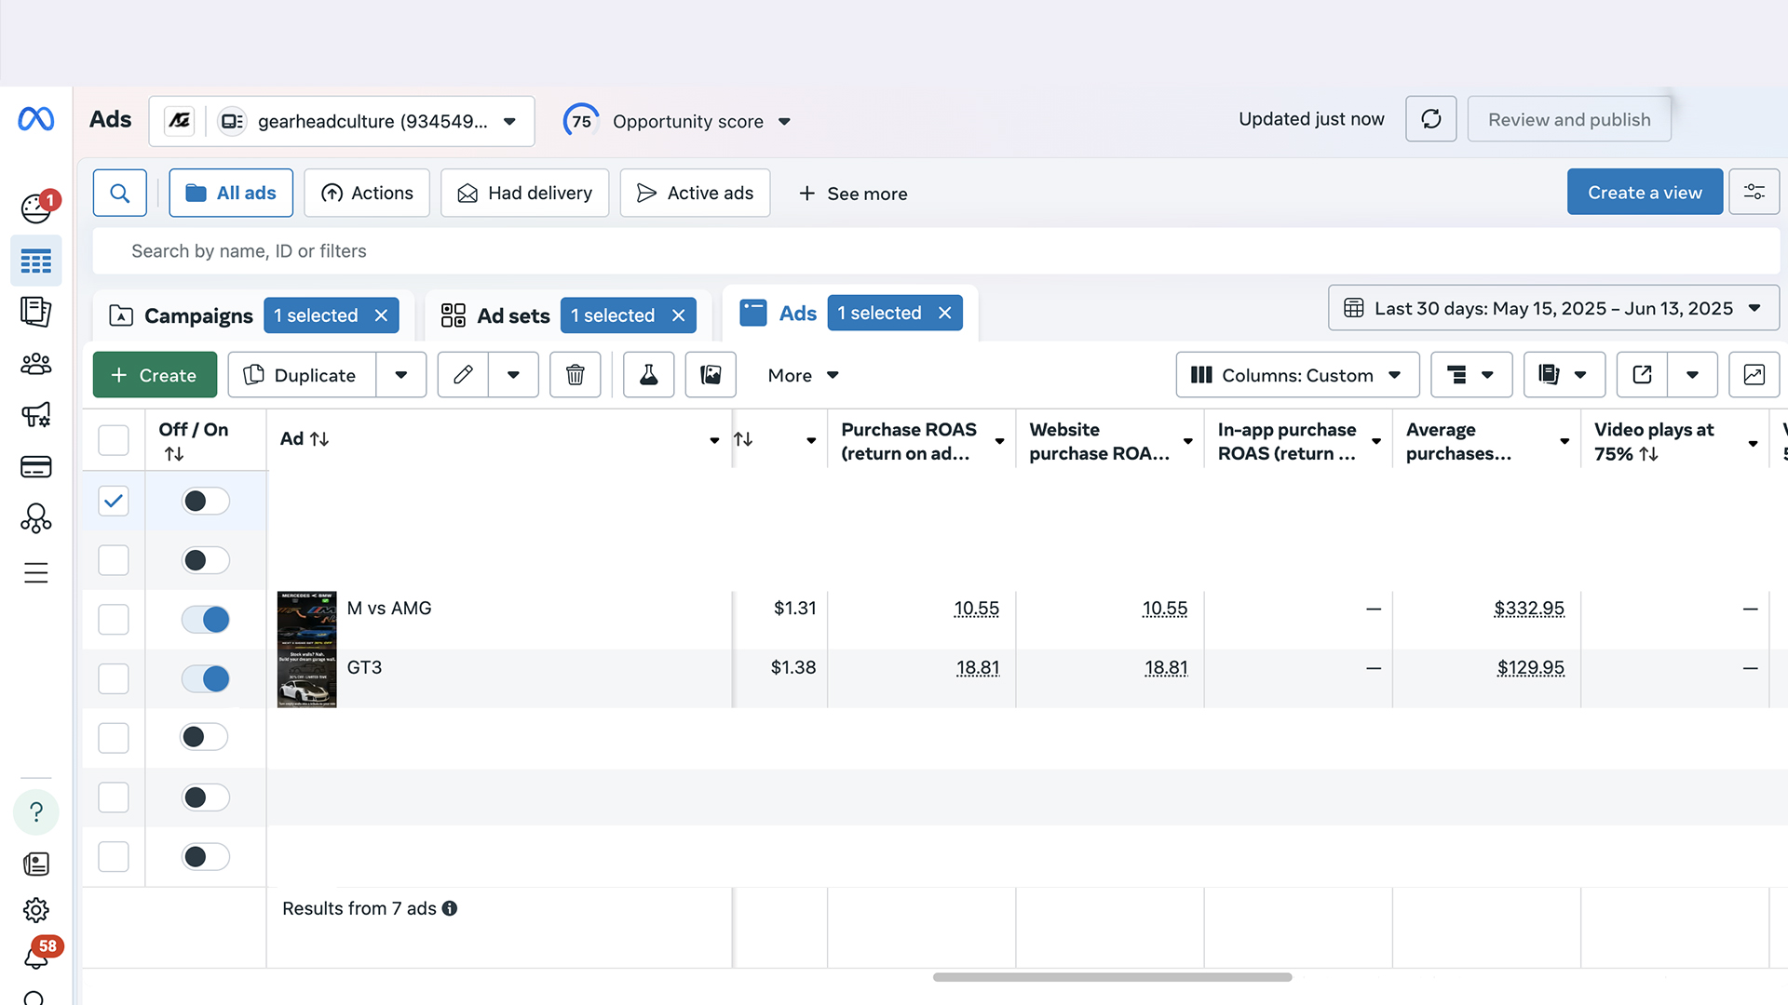This screenshot has height=1005, width=1788.
Task: Click the Create a view button
Action: (1644, 192)
